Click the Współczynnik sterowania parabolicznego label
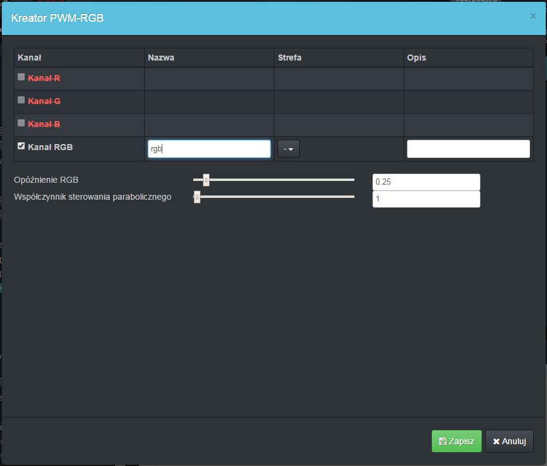Screen dimensions: 547x466 [92, 197]
